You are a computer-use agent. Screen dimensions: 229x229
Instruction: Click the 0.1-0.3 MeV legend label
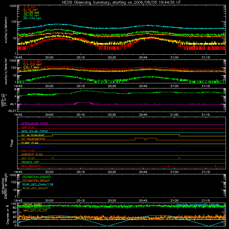tap(33, 62)
